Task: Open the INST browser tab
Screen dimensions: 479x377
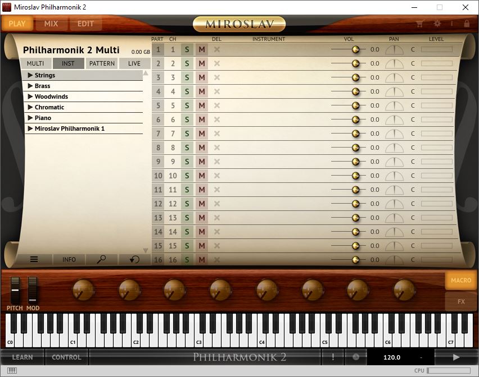Action: pos(68,63)
